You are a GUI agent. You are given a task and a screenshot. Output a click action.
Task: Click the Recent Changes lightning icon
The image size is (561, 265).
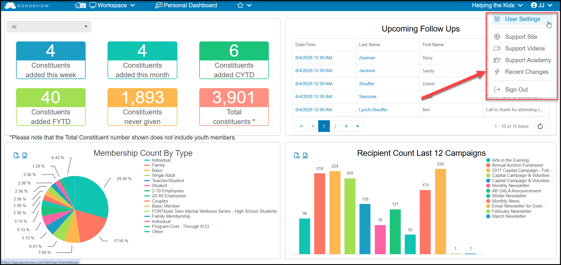coord(497,72)
